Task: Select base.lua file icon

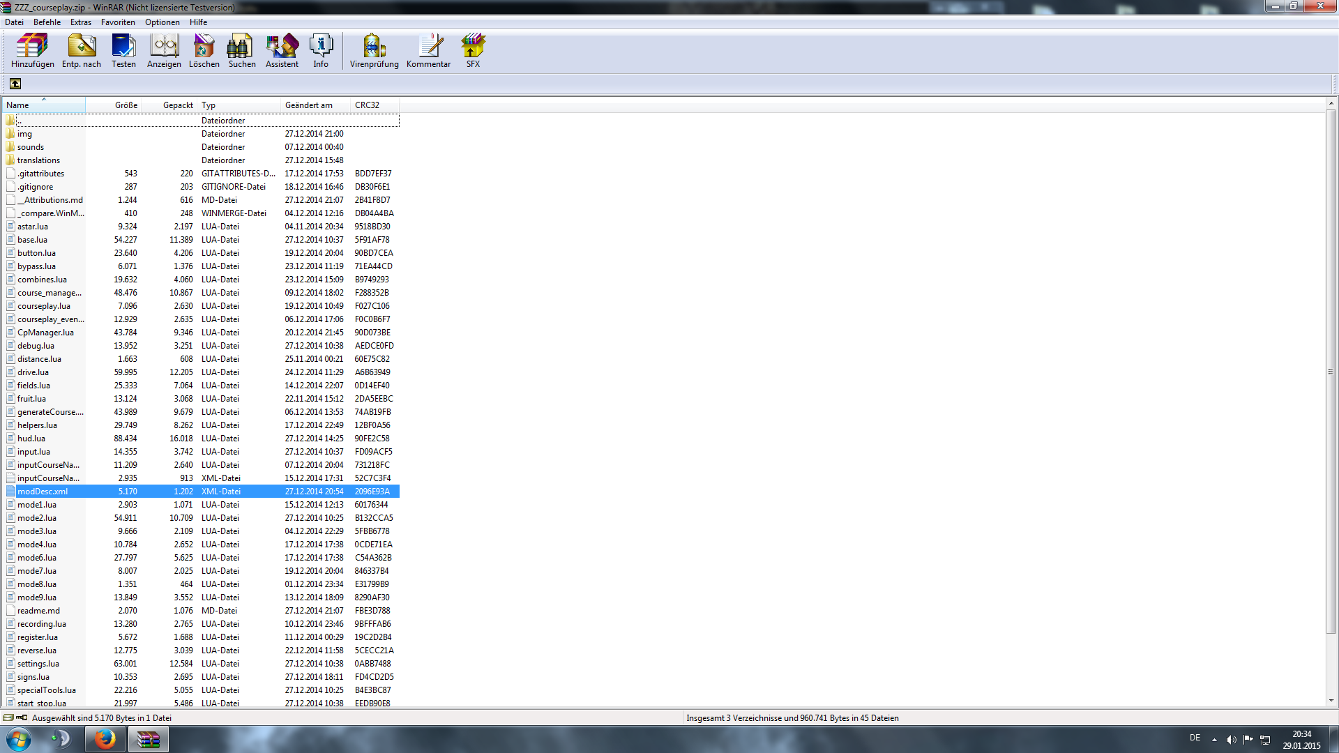Action: pyautogui.click(x=10, y=240)
